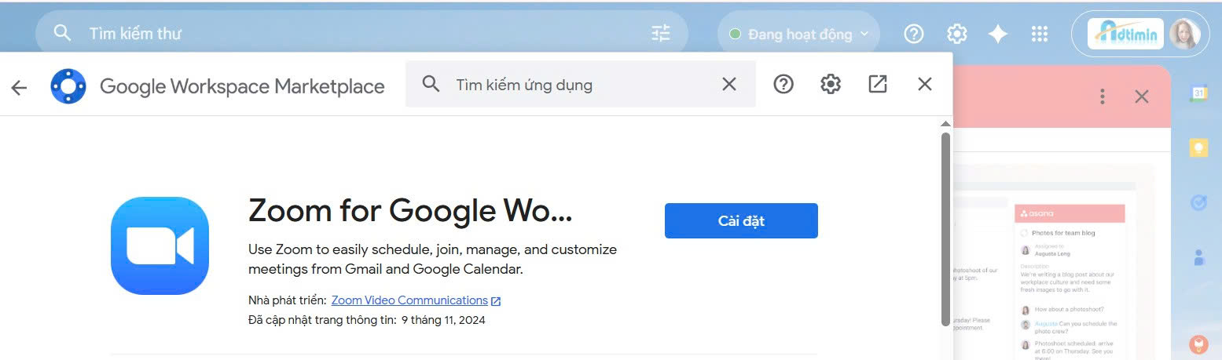Open Google Calendar in the side panel

tap(1198, 93)
